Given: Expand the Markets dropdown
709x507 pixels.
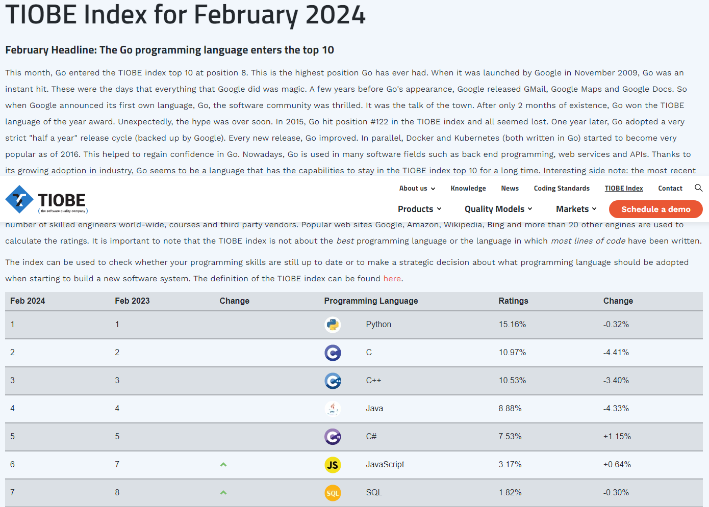Looking at the screenshot, I should (x=576, y=209).
